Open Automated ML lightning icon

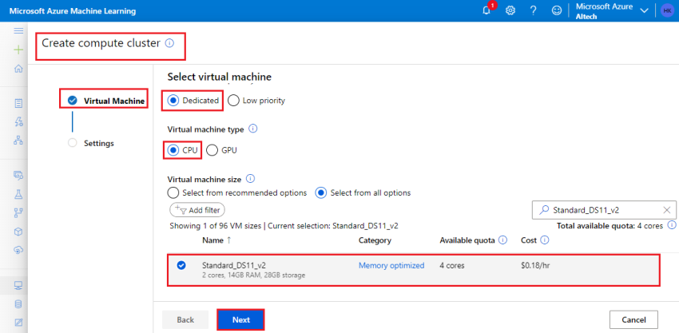click(18, 121)
